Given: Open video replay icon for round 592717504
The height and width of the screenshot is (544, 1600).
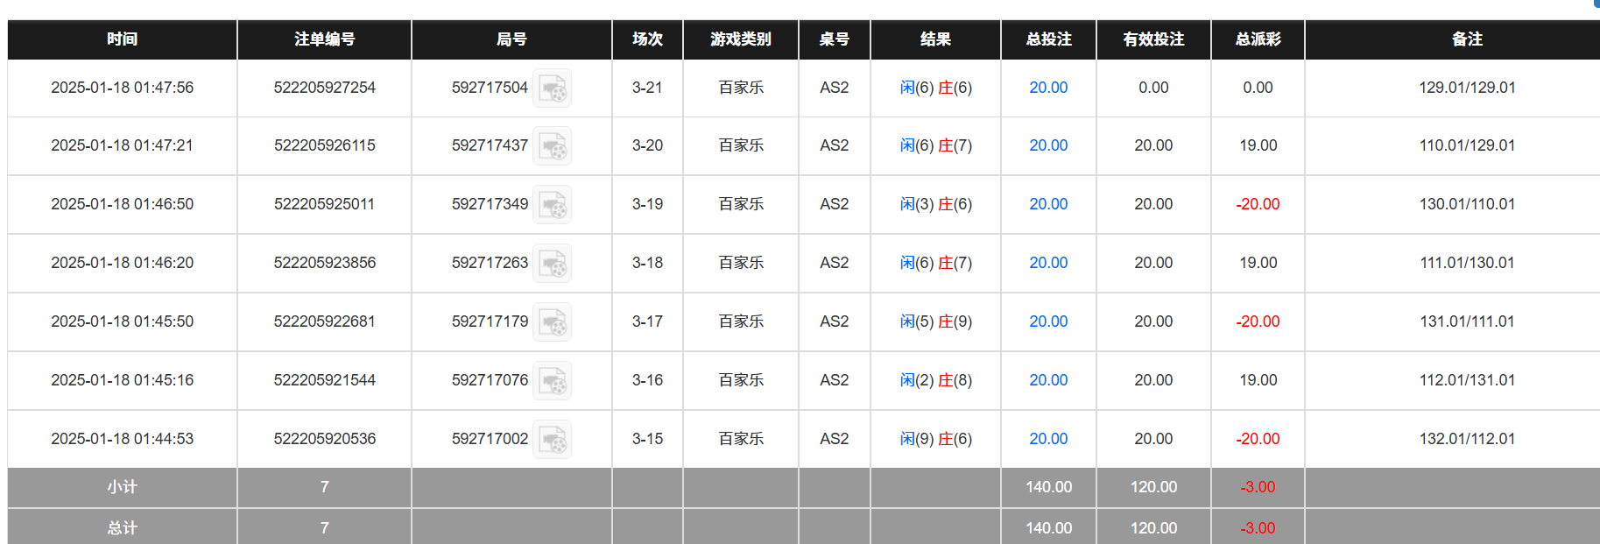Looking at the screenshot, I should pyautogui.click(x=553, y=88).
